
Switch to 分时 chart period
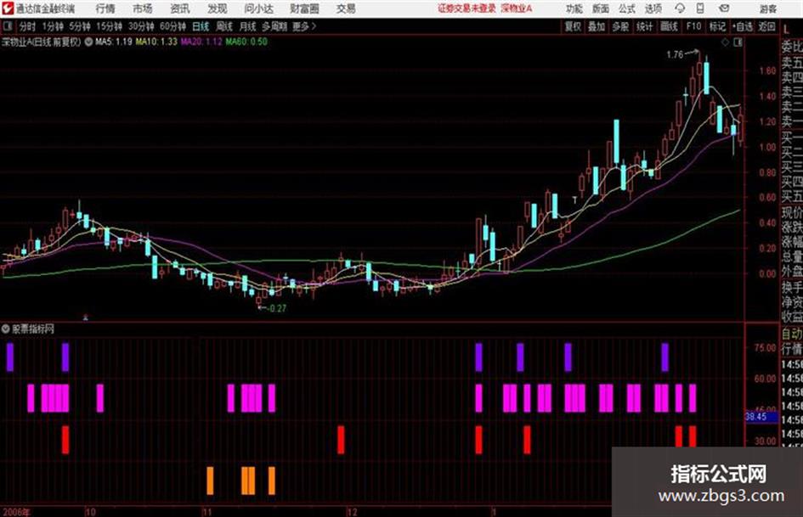tap(28, 26)
